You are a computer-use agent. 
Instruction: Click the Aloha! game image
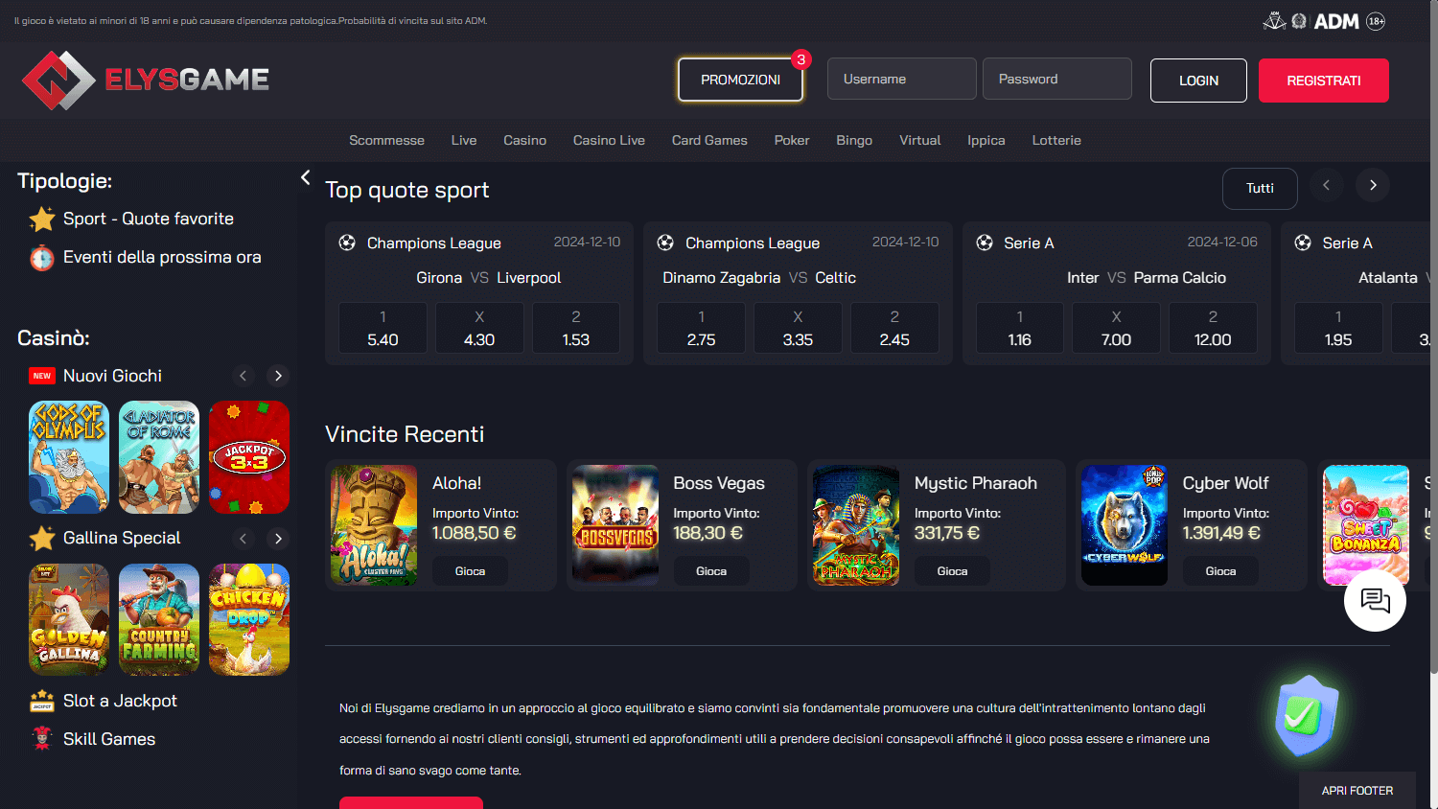click(x=374, y=525)
